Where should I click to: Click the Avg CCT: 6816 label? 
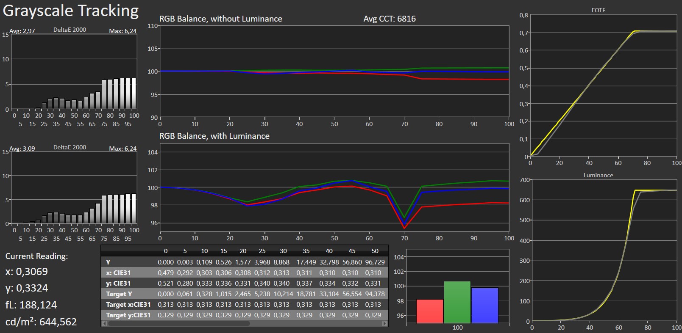pos(390,19)
